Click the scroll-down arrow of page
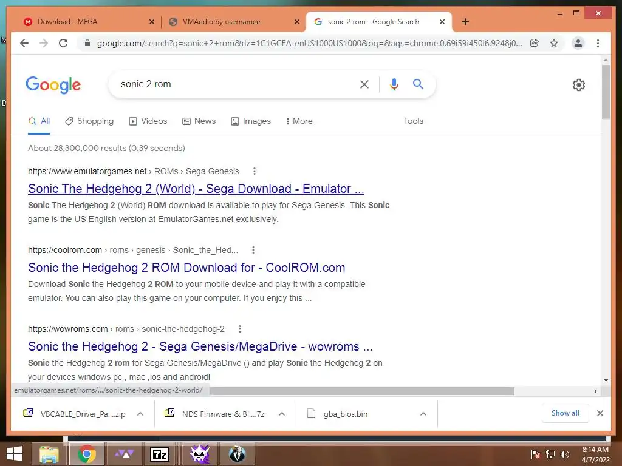 pyautogui.click(x=606, y=380)
